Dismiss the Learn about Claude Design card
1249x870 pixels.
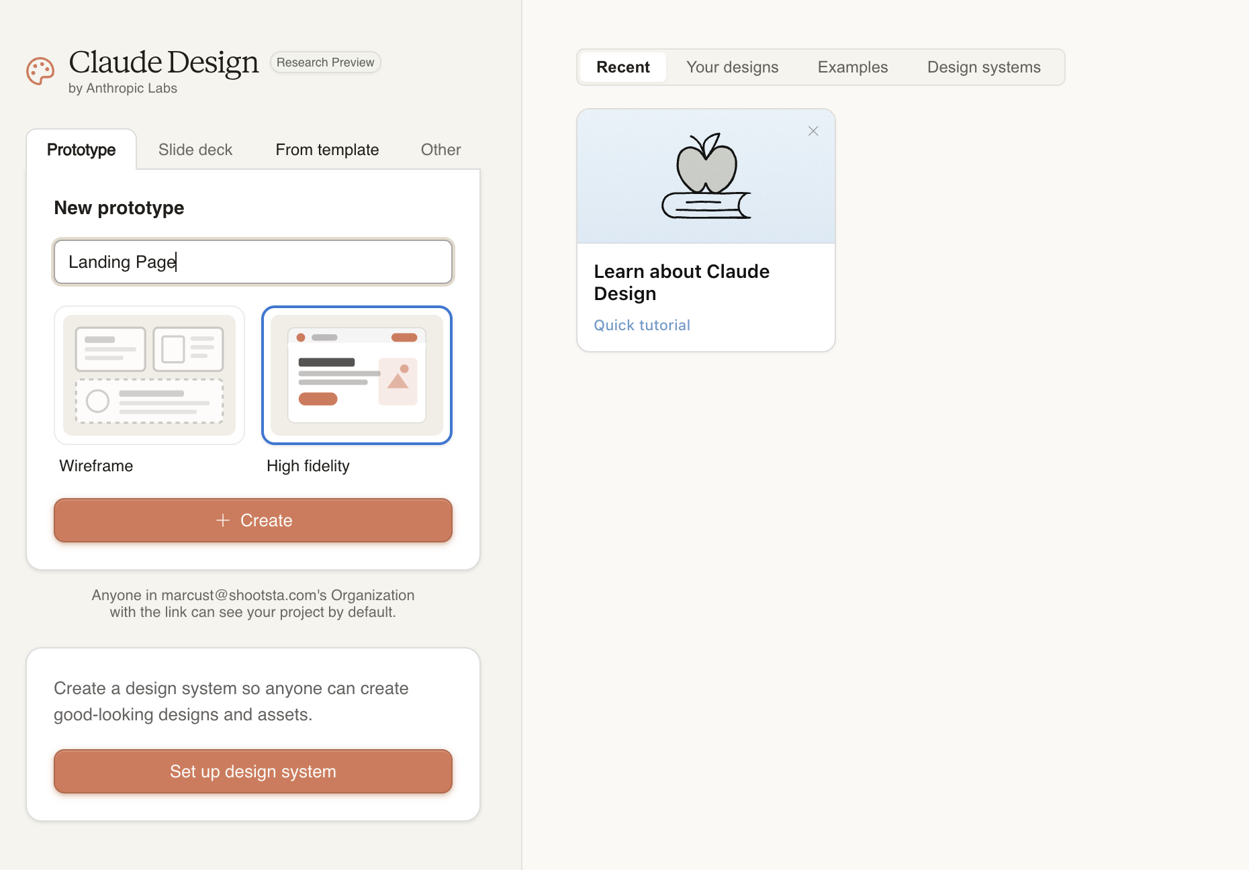point(813,131)
